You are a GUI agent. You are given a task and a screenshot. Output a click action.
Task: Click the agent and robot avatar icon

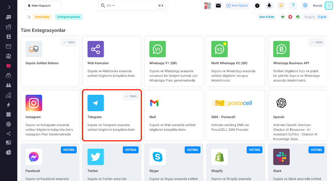207,6
